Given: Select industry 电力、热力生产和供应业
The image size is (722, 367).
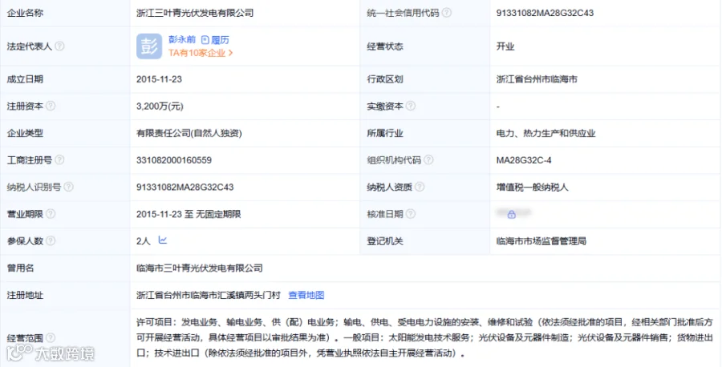Looking at the screenshot, I should tap(546, 133).
